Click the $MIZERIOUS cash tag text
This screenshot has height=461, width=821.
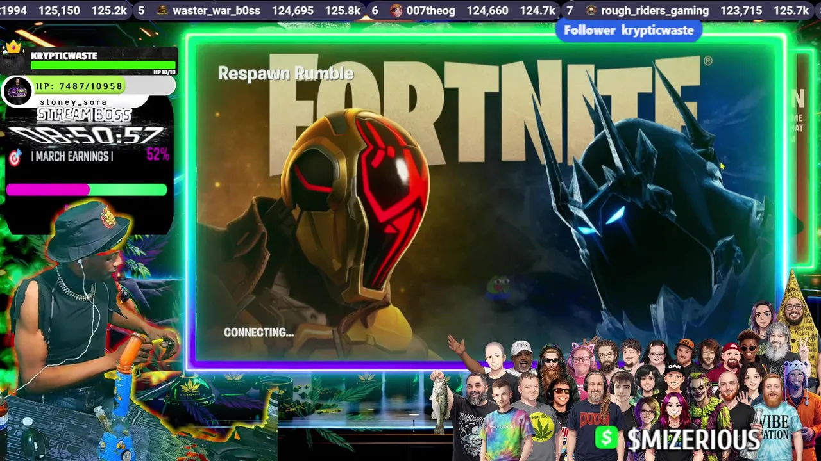(x=693, y=440)
